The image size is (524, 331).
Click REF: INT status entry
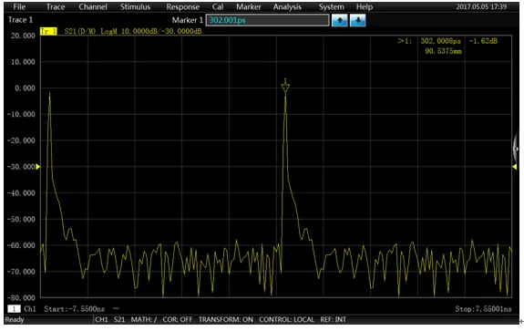[334, 320]
